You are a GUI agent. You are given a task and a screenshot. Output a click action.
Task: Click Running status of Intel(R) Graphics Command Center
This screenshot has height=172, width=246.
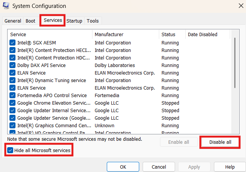[170, 125]
